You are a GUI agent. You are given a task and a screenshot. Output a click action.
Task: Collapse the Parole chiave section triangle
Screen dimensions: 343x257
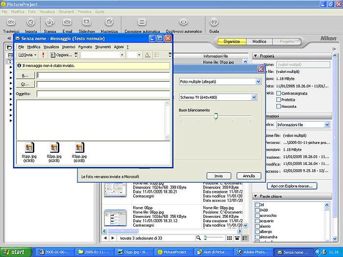tap(255, 196)
